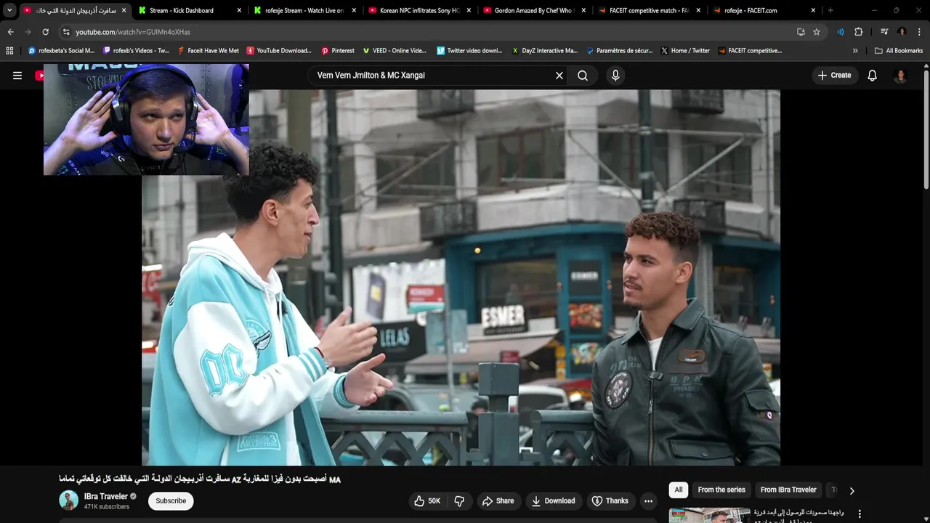Screen dimensions: 930x523
Task: Select the From the series chip
Action: click(721, 490)
